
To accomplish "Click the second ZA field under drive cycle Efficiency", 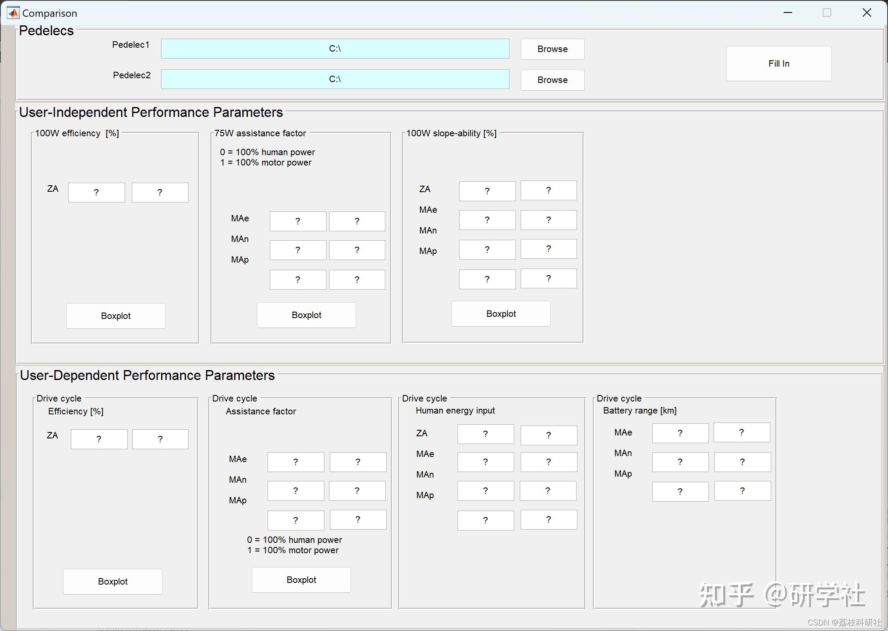I will [x=160, y=439].
